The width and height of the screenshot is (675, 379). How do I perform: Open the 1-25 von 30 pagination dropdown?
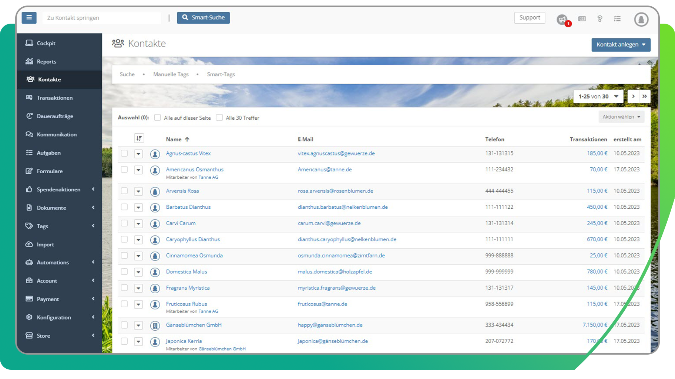[x=598, y=96]
